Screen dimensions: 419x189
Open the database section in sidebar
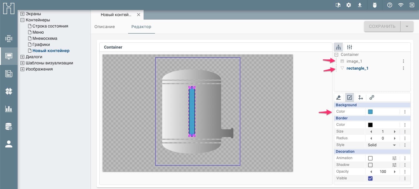(9, 126)
